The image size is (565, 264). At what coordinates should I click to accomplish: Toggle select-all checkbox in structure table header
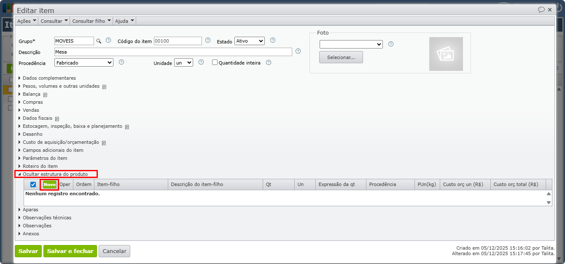(x=33, y=184)
